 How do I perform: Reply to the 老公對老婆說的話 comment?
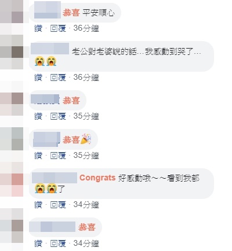click(58, 77)
